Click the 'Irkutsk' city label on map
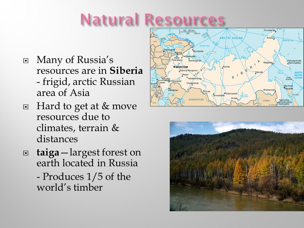This screenshot has height=228, width=304. pyautogui.click(x=234, y=98)
